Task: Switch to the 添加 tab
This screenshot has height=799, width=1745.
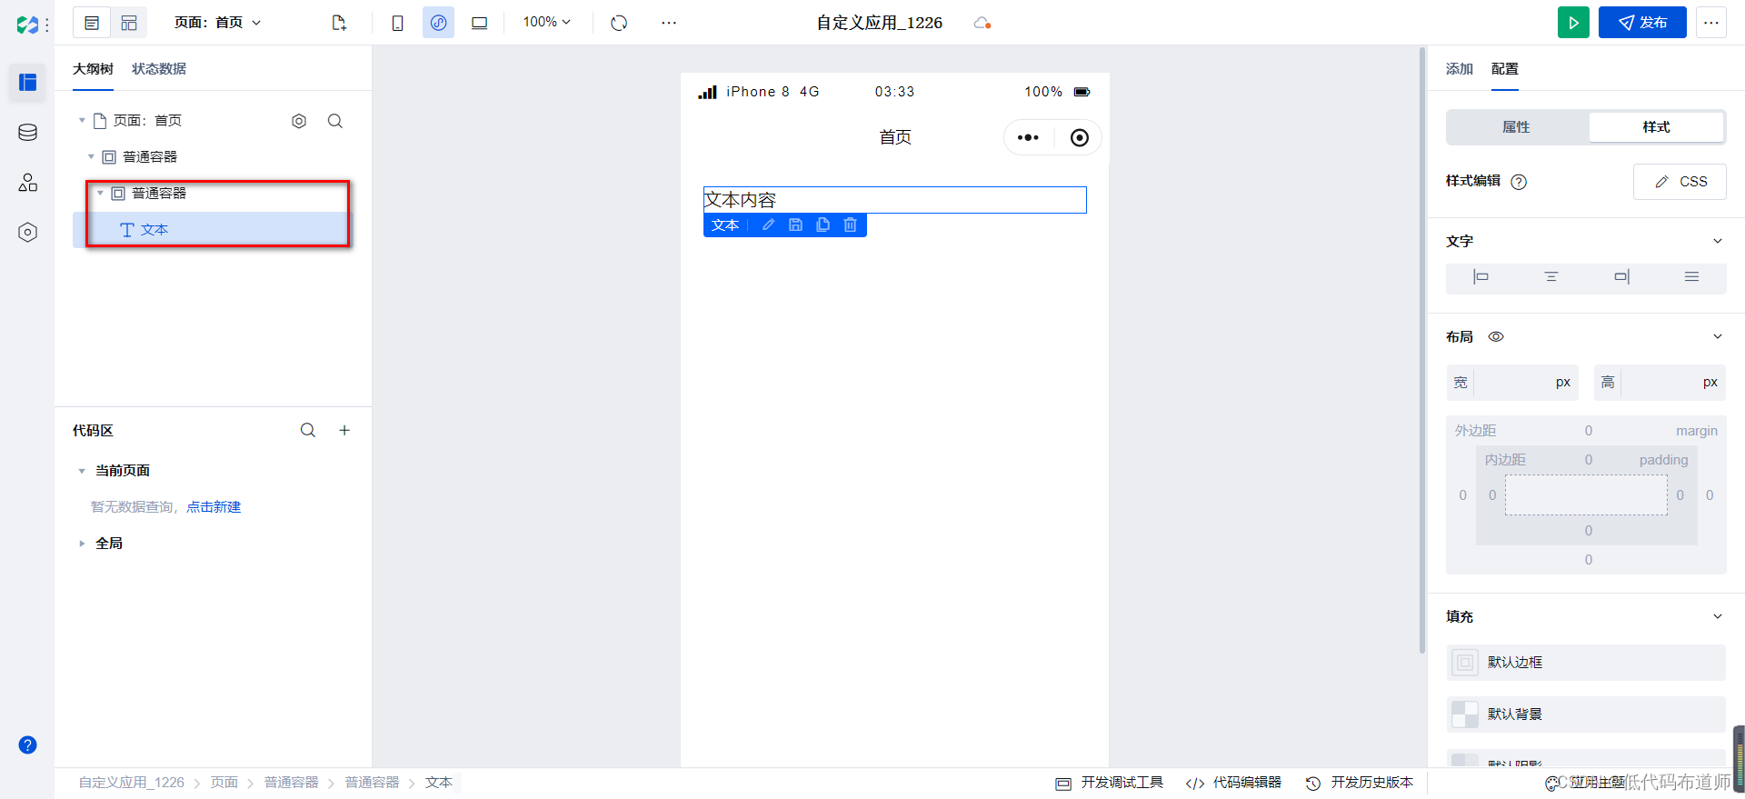Action: click(1460, 69)
